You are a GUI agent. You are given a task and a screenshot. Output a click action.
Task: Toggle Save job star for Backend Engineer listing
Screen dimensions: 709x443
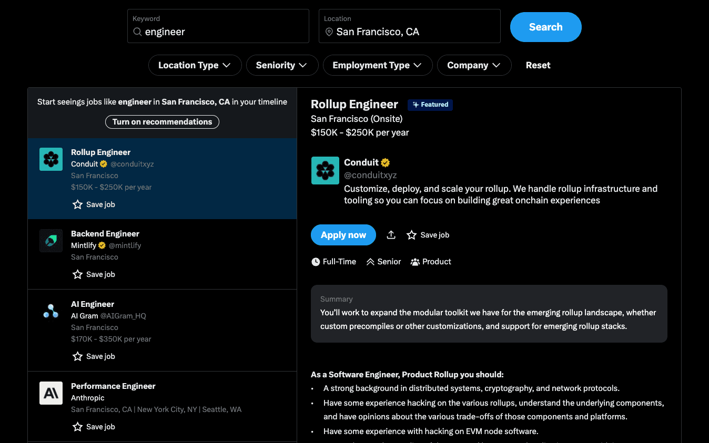pos(78,274)
